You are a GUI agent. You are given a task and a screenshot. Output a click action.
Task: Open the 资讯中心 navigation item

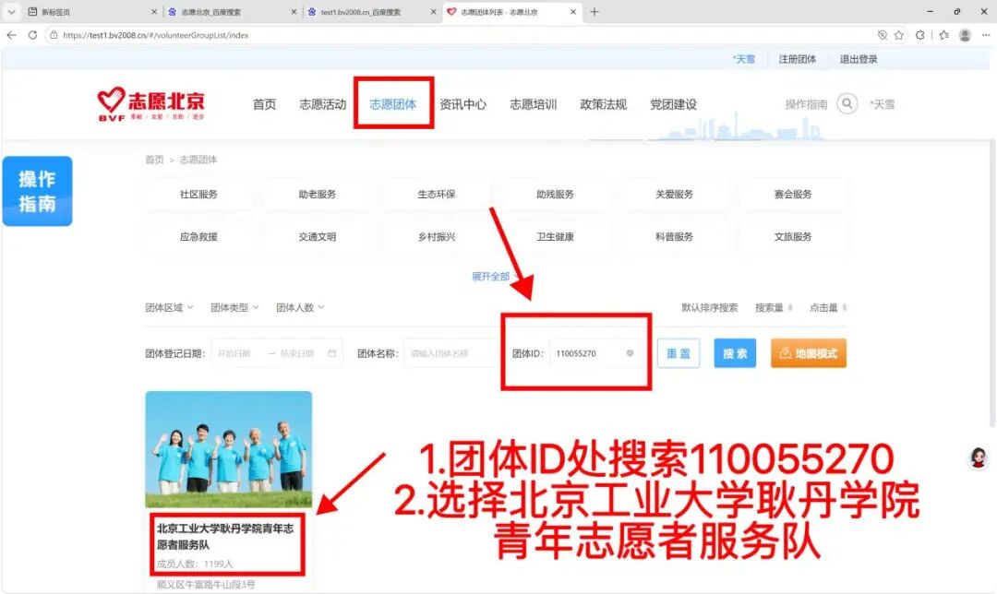pyautogui.click(x=462, y=104)
